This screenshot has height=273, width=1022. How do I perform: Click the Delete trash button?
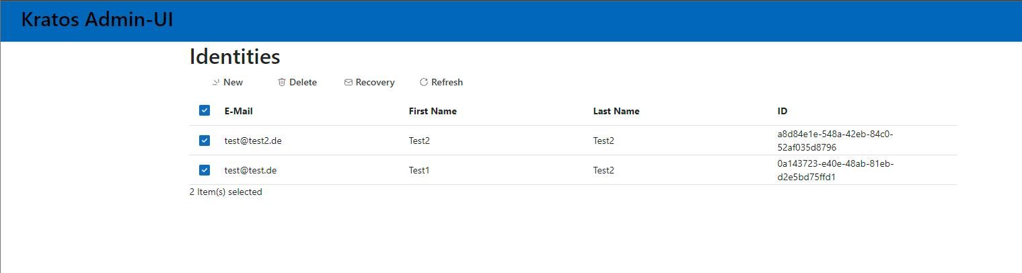[297, 82]
